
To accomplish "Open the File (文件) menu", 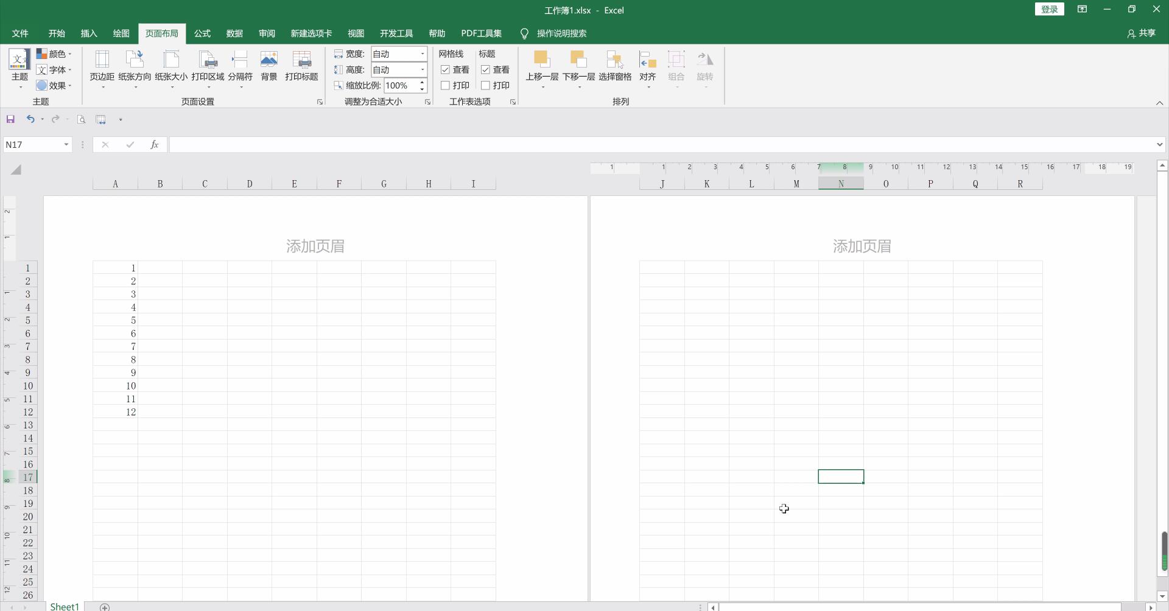I will click(x=20, y=33).
